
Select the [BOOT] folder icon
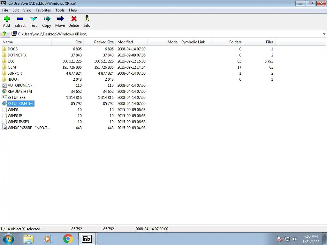click(4, 79)
